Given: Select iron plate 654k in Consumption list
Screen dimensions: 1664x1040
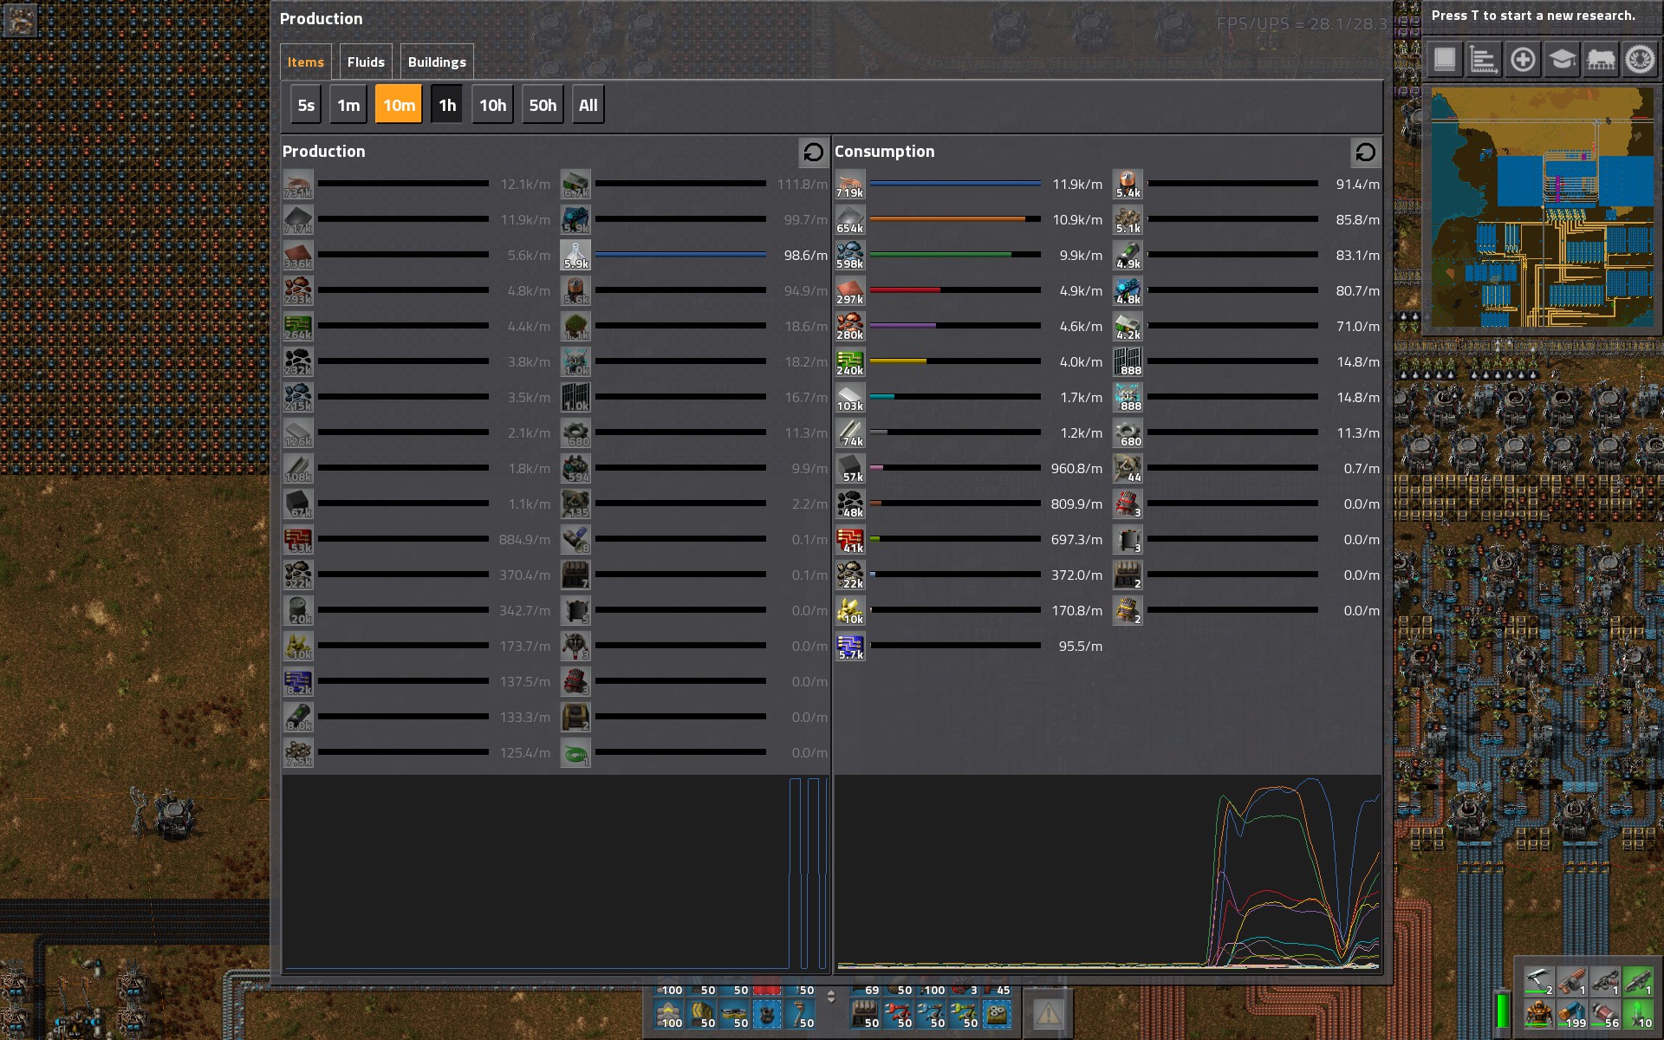Looking at the screenshot, I should pos(850,220).
